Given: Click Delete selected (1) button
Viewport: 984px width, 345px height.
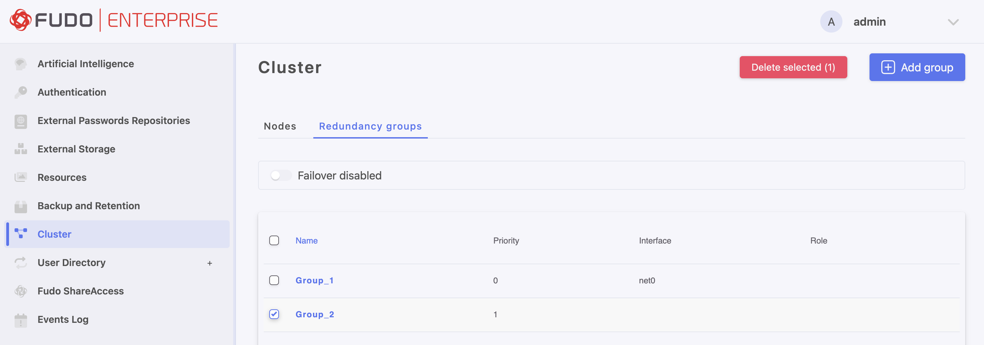Looking at the screenshot, I should [x=793, y=67].
